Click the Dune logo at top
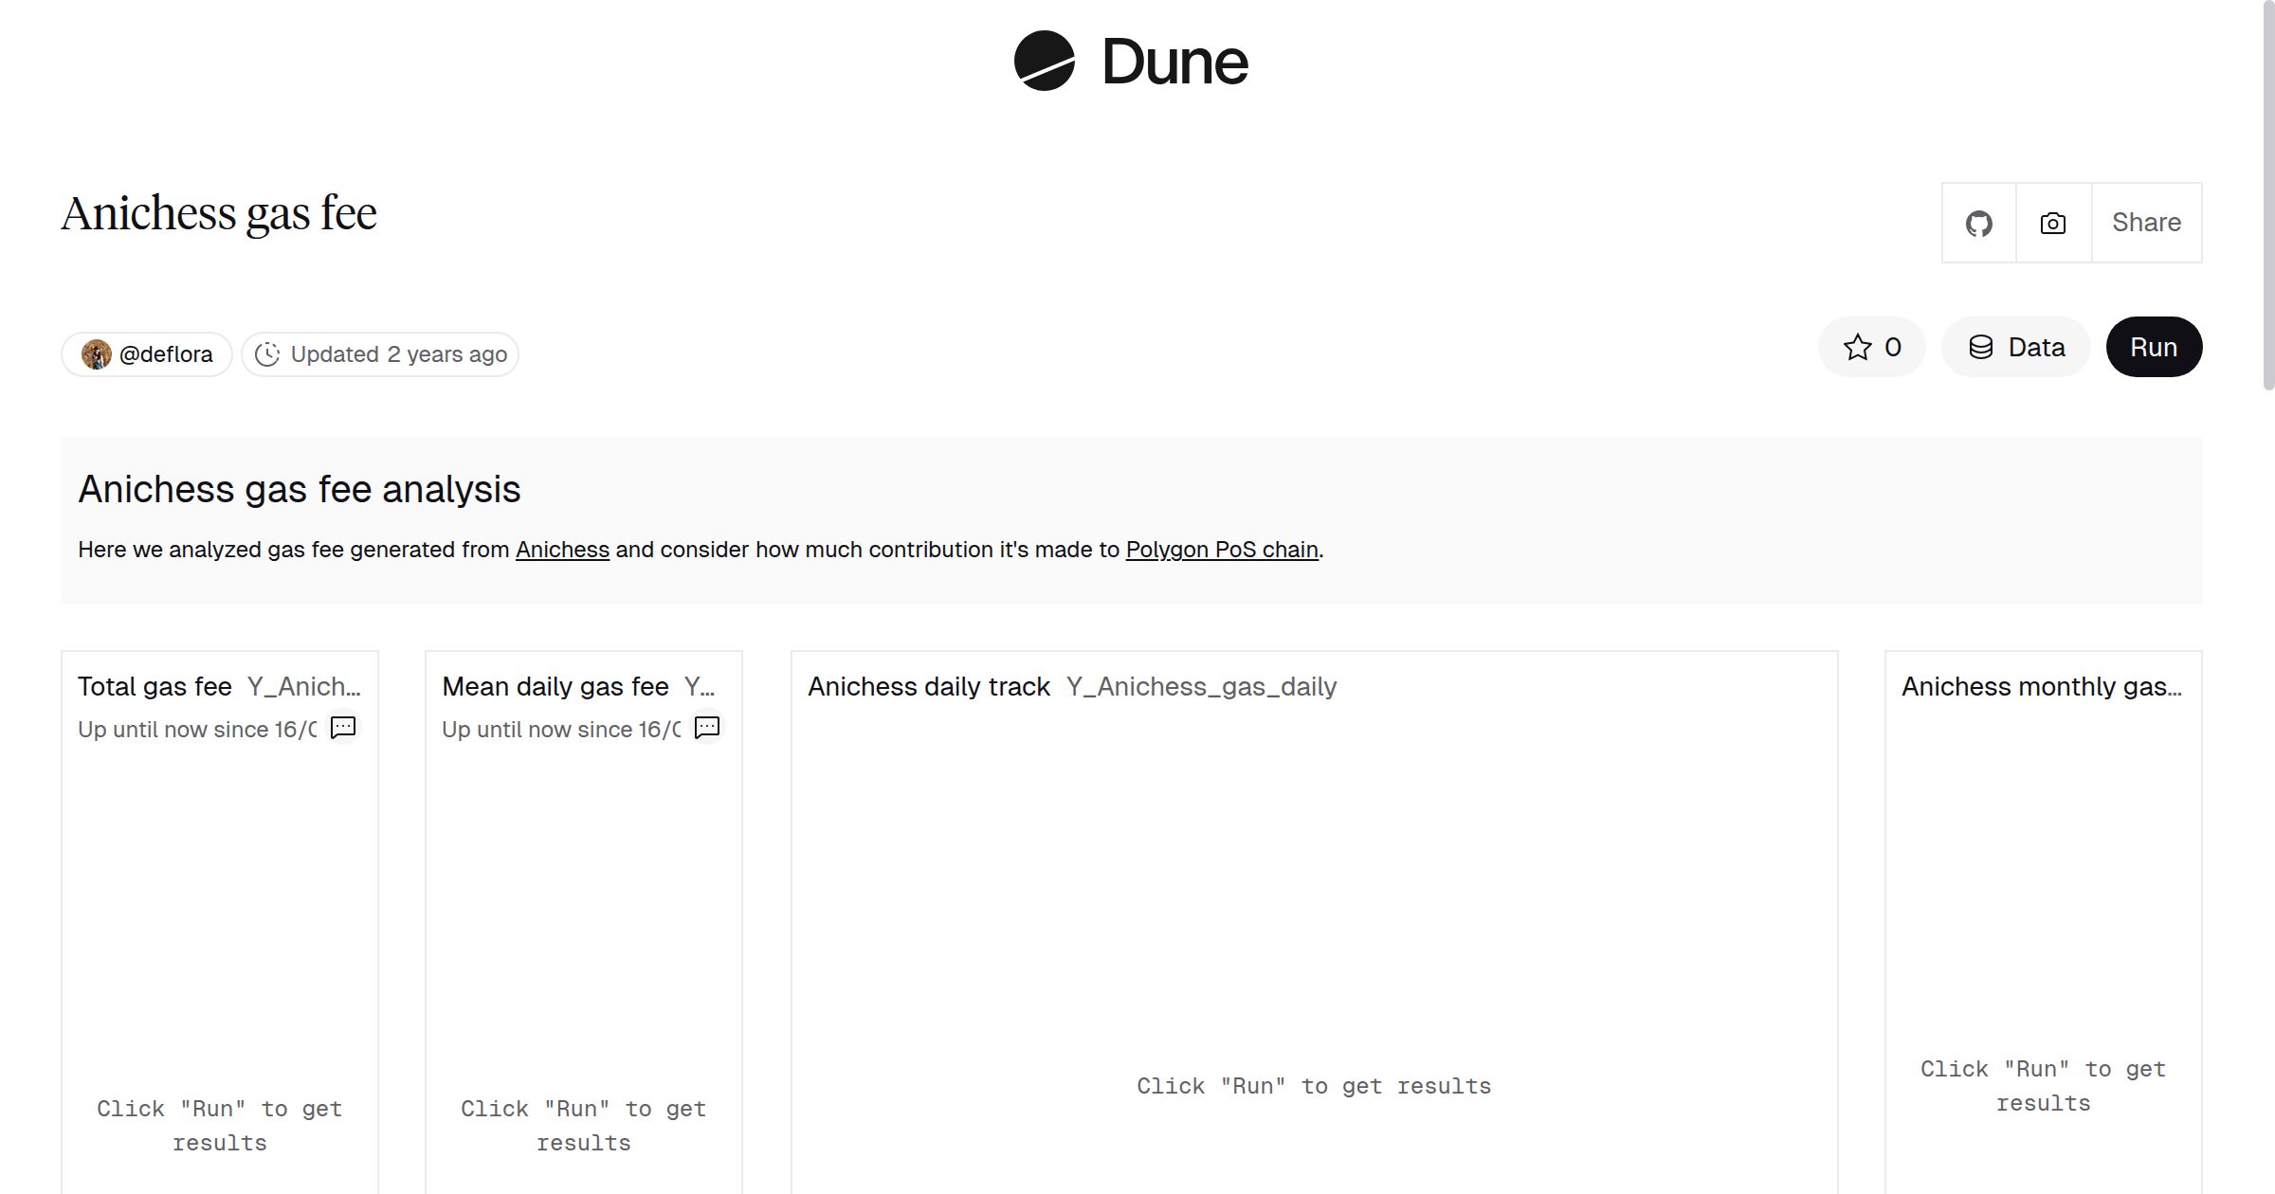2275x1194 pixels. coord(1130,62)
